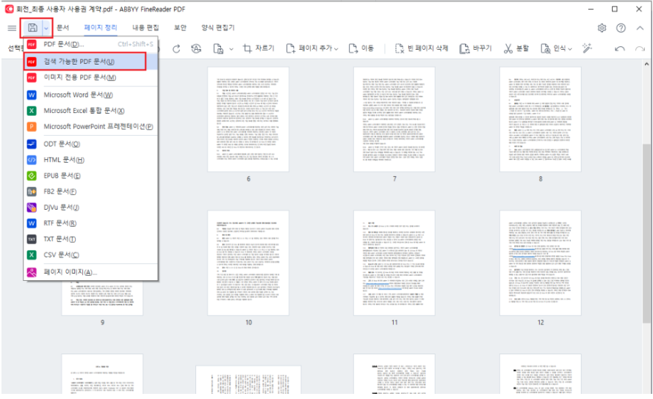Image resolution: width=653 pixels, height=399 pixels.
Task: Select EPUB 문서(E) format
Action: (90, 175)
